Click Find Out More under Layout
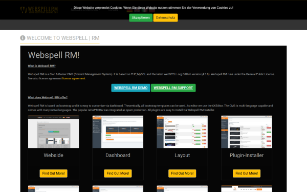This screenshot has height=192, width=307. (182, 174)
